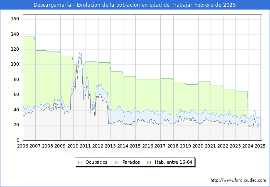Click the 2017 x-axis label
This screenshot has height=187, width=270.
coord(160,146)
